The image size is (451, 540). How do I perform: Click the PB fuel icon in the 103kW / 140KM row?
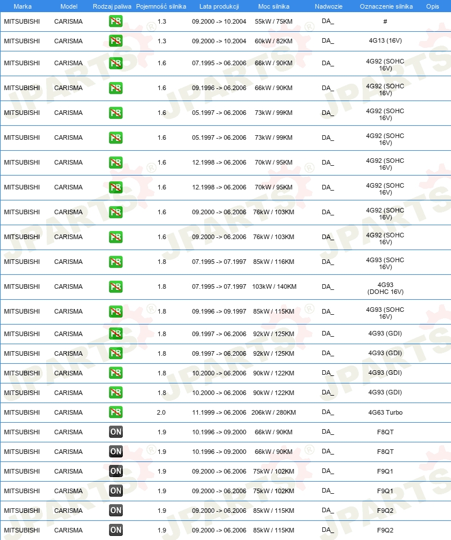coord(115,286)
